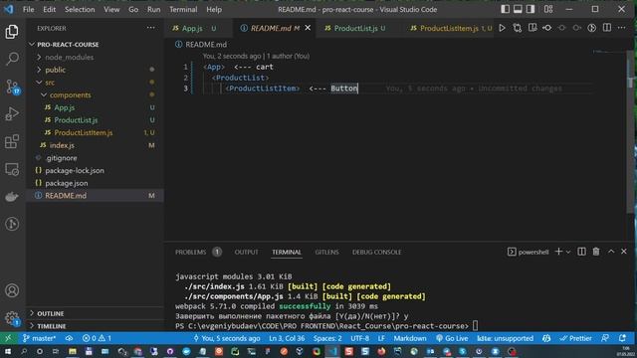Open the Docker view
The image size is (637, 358).
pyautogui.click(x=12, y=197)
